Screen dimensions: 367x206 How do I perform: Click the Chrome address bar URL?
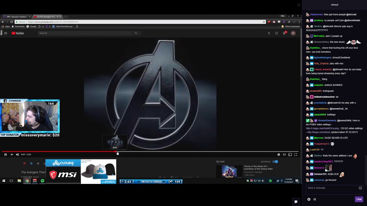click(x=53, y=22)
